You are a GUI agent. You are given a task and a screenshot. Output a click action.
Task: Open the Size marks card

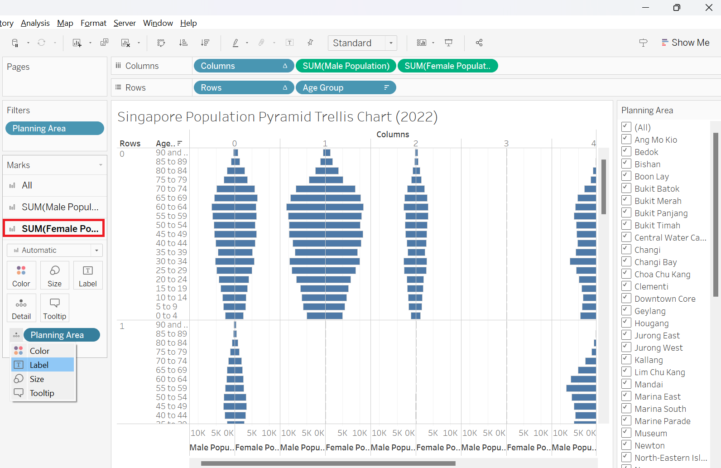tap(54, 275)
